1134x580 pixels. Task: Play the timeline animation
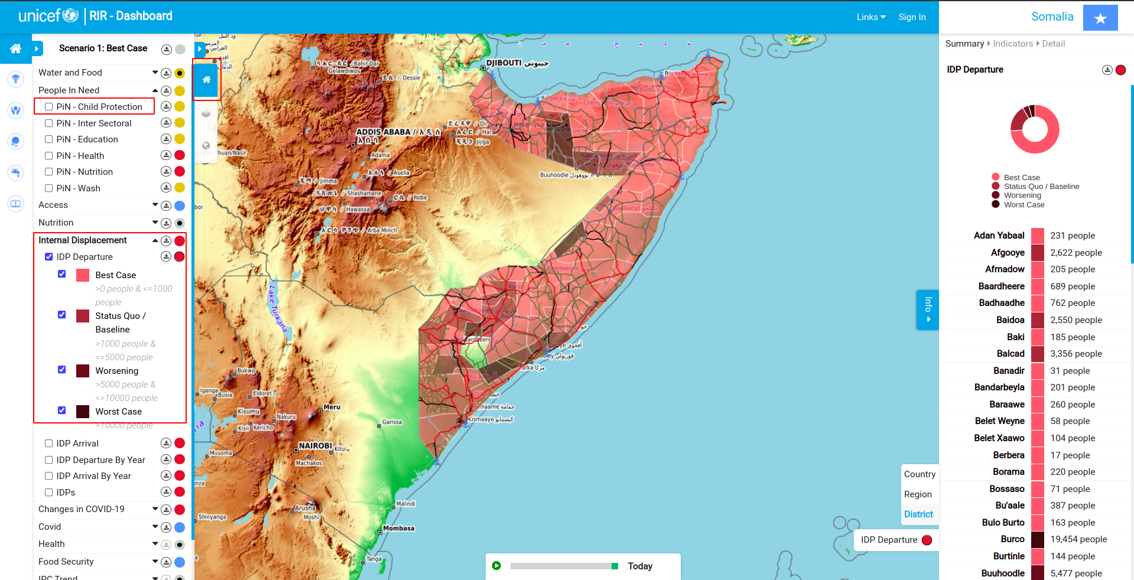coord(496,566)
